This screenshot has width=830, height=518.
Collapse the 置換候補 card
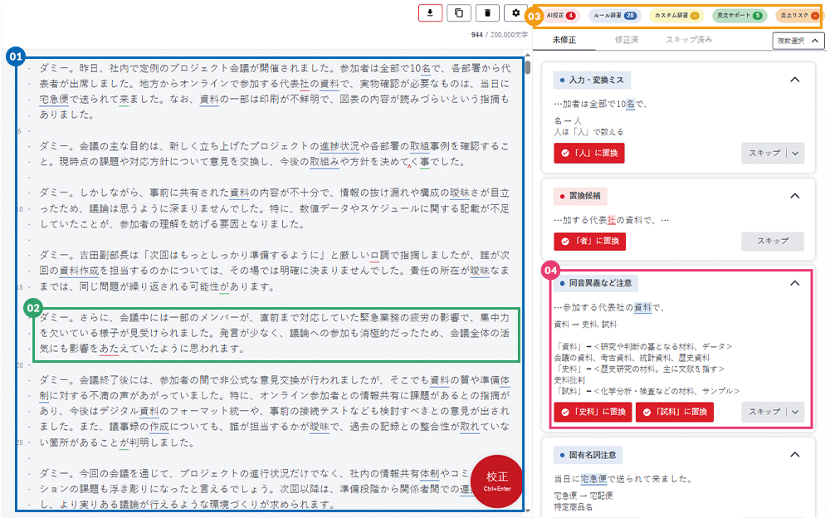click(x=794, y=196)
